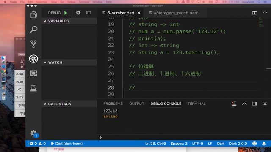The width and height of the screenshot is (271, 152).
Task: Open the Search view in activity bar
Action: [x=33, y=29]
